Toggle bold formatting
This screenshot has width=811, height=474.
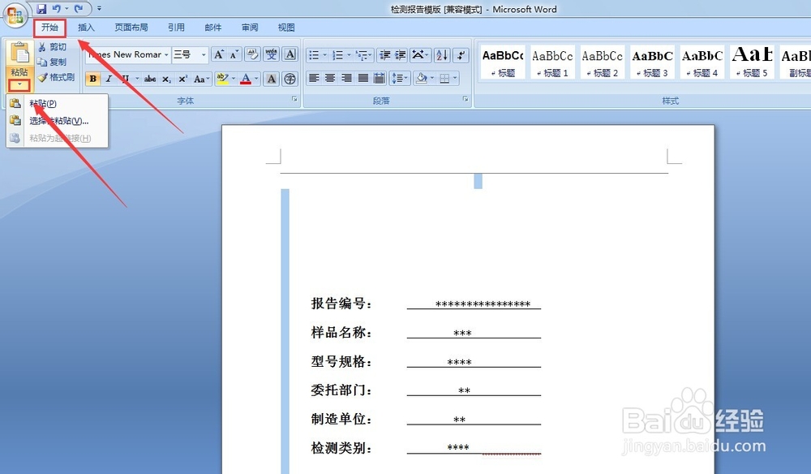click(x=92, y=79)
